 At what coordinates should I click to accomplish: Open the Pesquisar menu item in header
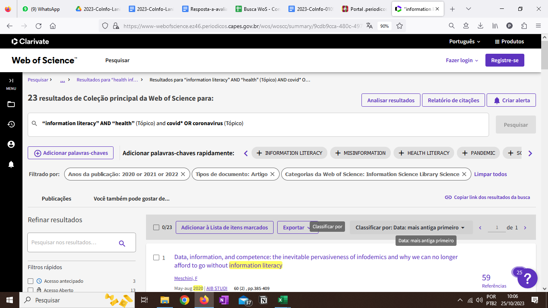118,60
